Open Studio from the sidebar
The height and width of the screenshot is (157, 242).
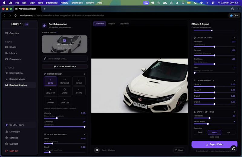coord(20,47)
